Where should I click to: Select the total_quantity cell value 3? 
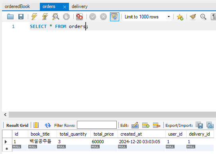coord(74,142)
